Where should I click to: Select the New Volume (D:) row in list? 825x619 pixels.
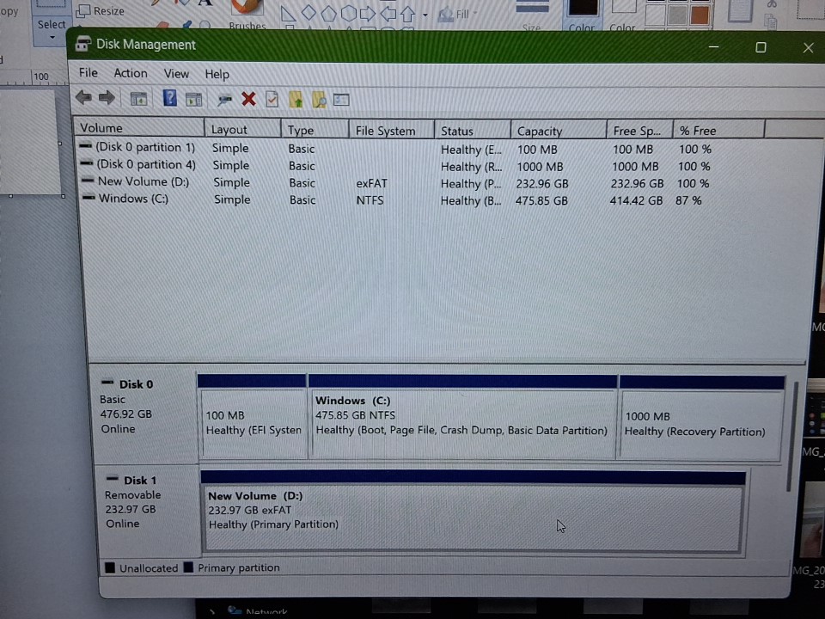point(394,182)
